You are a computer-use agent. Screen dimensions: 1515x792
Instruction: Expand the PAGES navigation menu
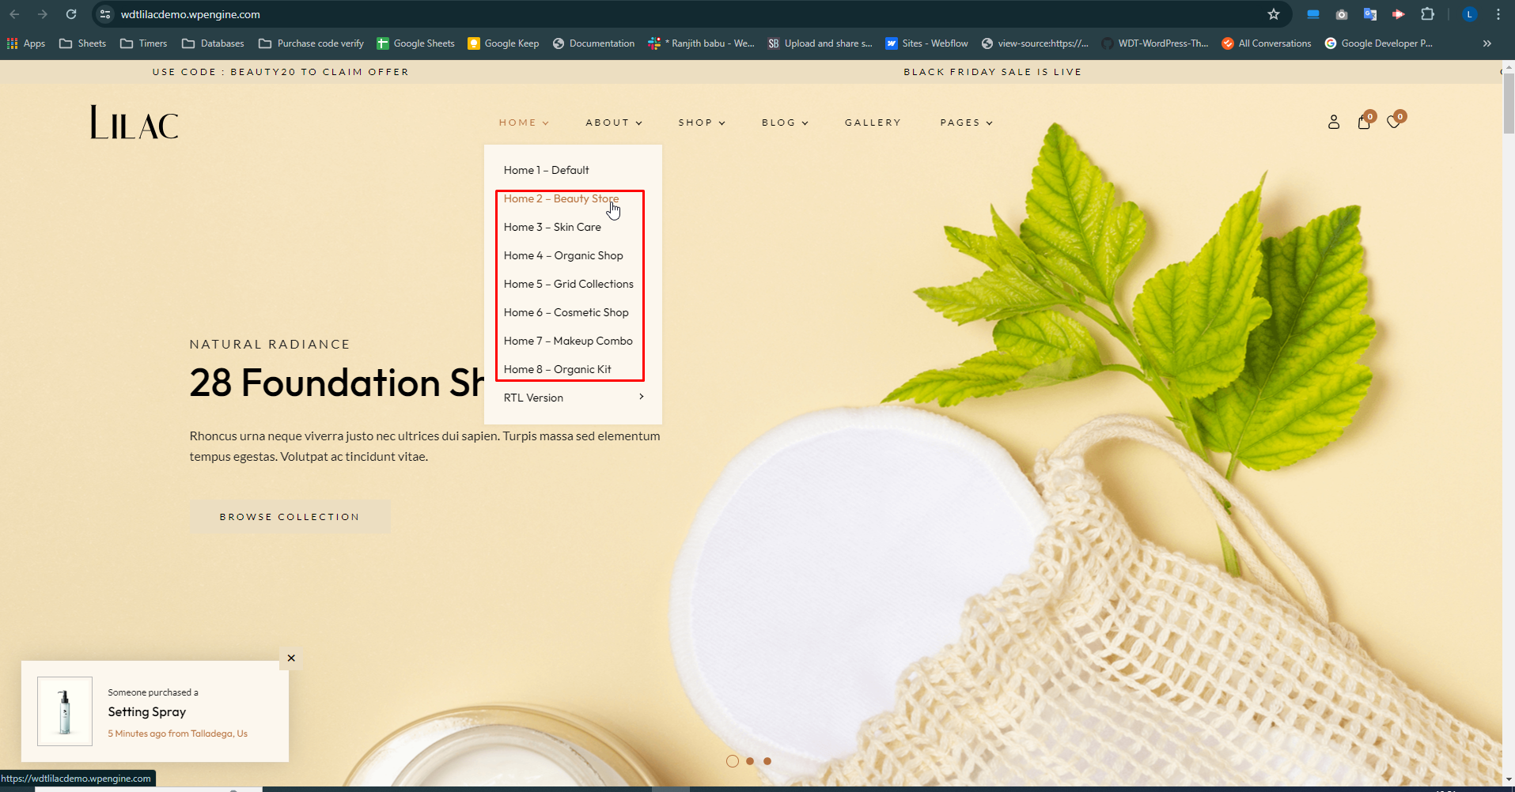[966, 123]
